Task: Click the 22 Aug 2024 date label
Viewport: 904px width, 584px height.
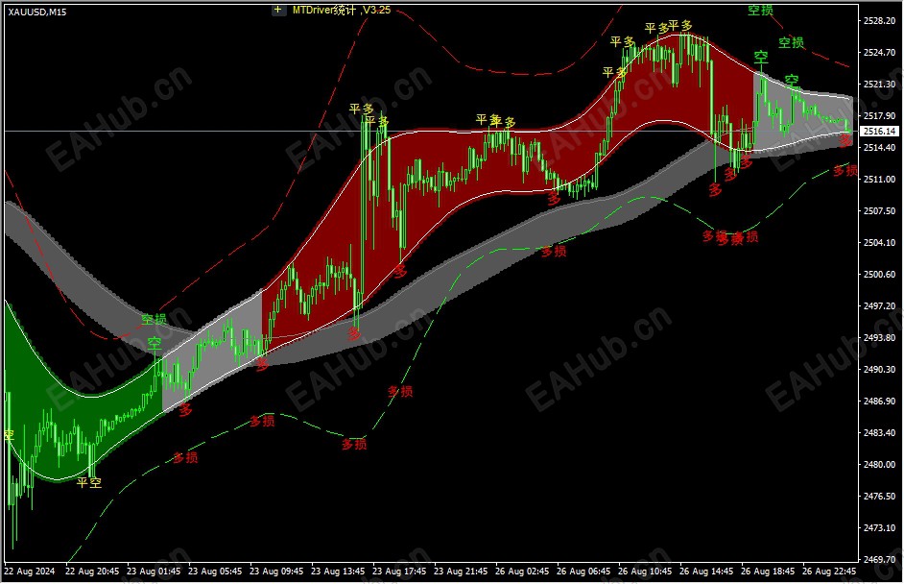Action: pyautogui.click(x=30, y=572)
